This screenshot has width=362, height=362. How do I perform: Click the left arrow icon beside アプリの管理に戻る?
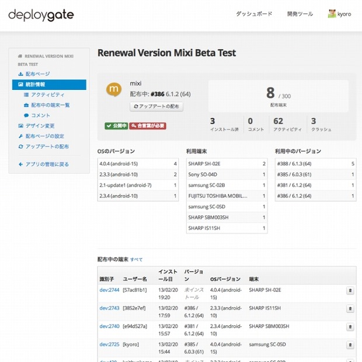point(20,165)
